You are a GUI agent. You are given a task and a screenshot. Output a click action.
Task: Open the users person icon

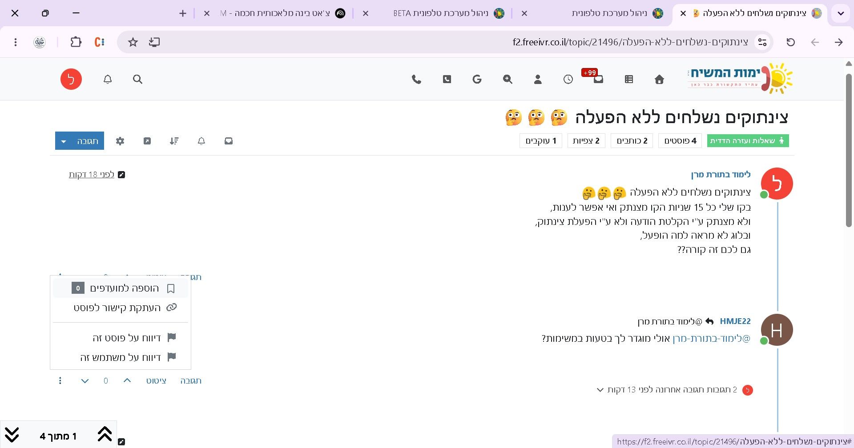pyautogui.click(x=538, y=80)
